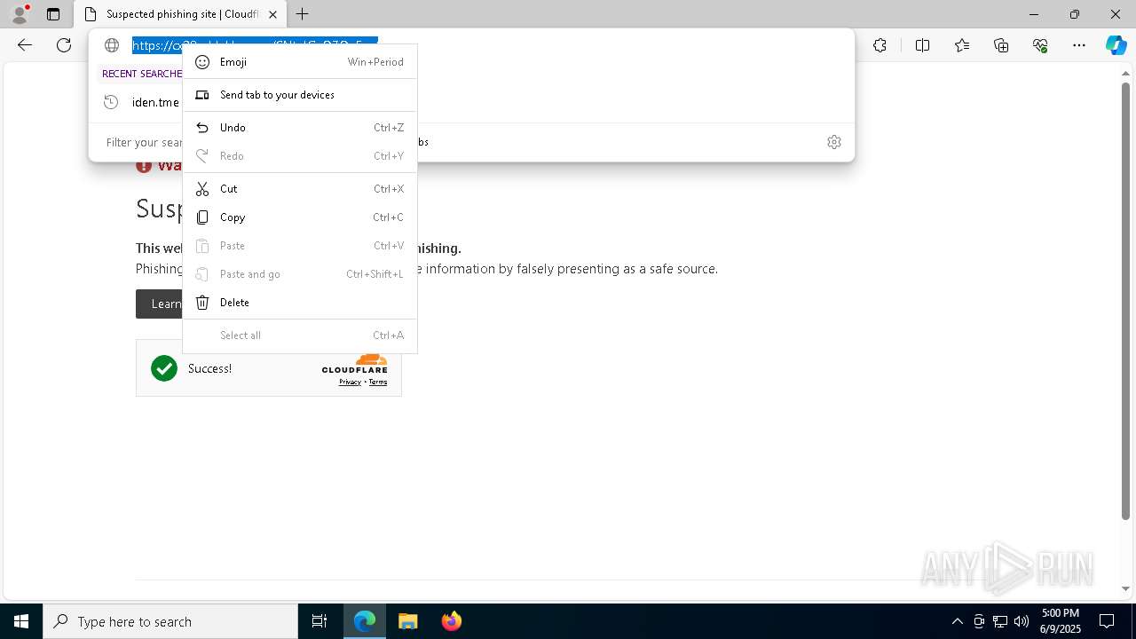Click the Redo context menu entry
1136x639 pixels.
click(300, 156)
